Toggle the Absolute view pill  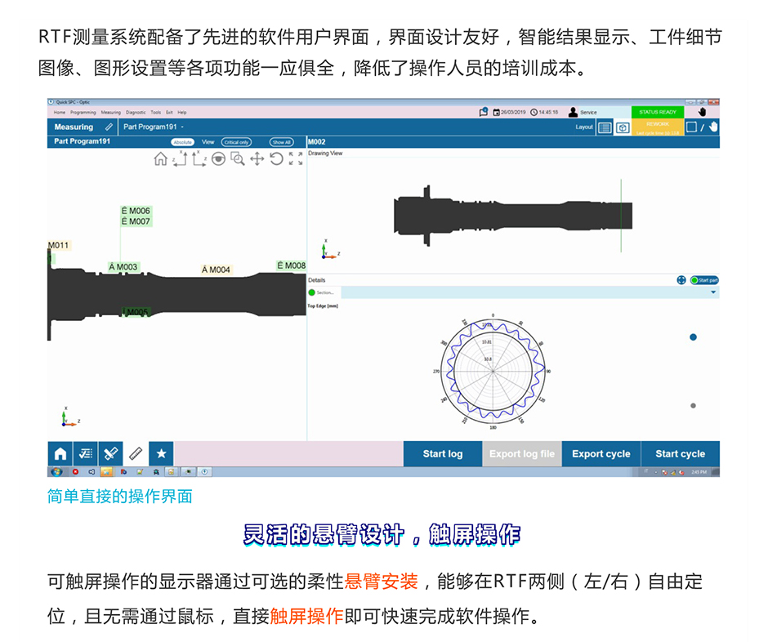coord(183,142)
